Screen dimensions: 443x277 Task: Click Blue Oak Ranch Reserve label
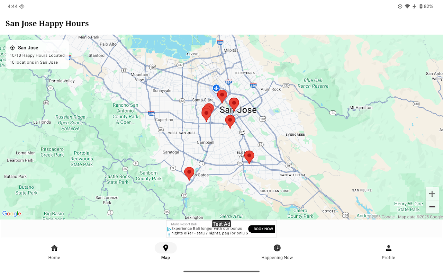point(313,83)
